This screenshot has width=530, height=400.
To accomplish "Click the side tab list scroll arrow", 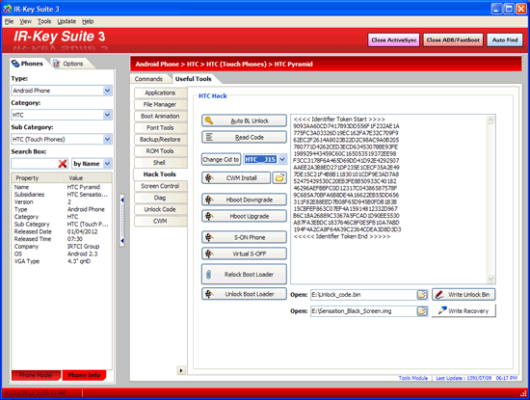I will coord(181,370).
